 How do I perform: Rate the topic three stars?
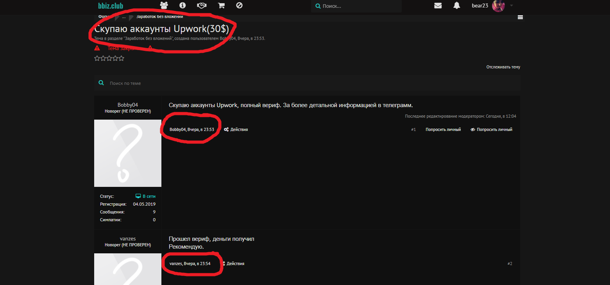(x=109, y=58)
